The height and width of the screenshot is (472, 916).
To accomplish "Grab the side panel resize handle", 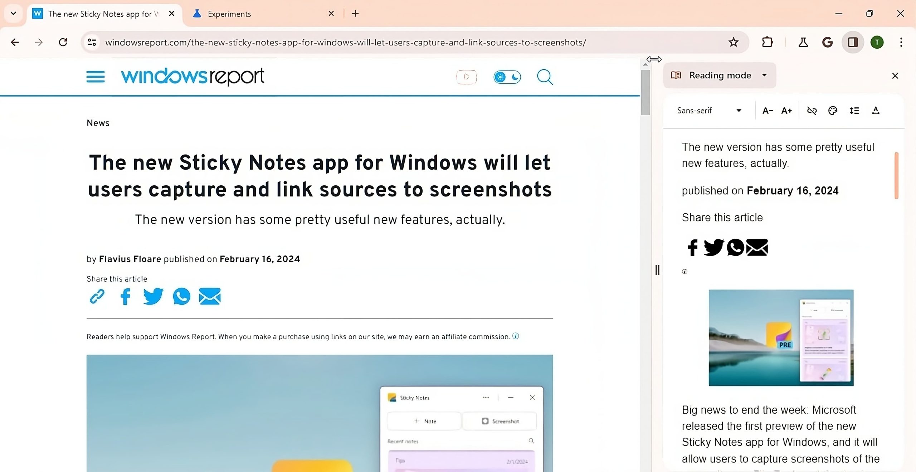I will point(657,270).
